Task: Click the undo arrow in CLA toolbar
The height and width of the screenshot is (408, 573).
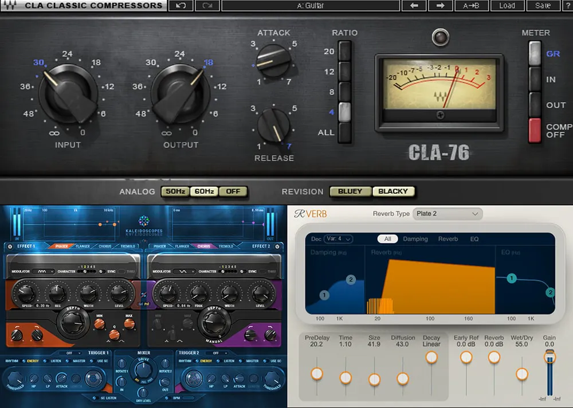Action: pyautogui.click(x=181, y=6)
